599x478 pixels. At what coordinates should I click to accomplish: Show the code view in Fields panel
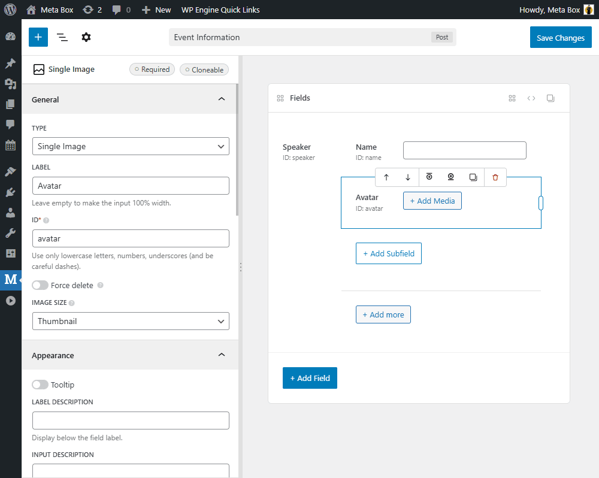(x=531, y=98)
